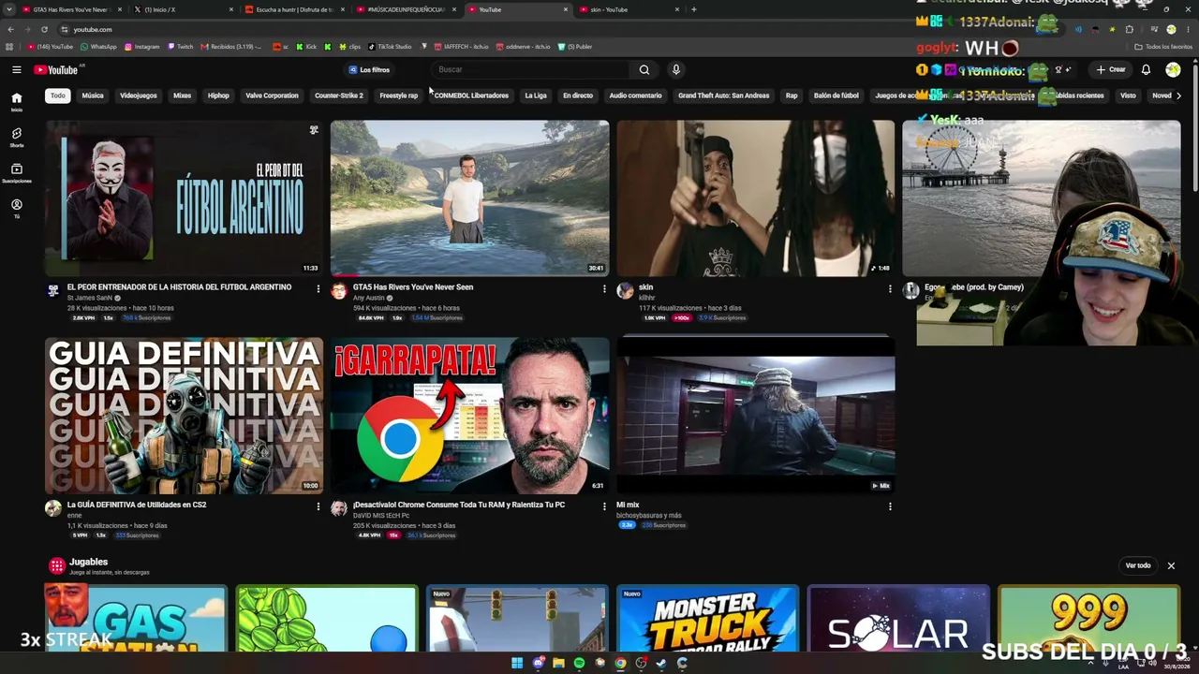This screenshot has width=1199, height=674.
Task: Open the St James SanN channel avatar
Action: 53,291
